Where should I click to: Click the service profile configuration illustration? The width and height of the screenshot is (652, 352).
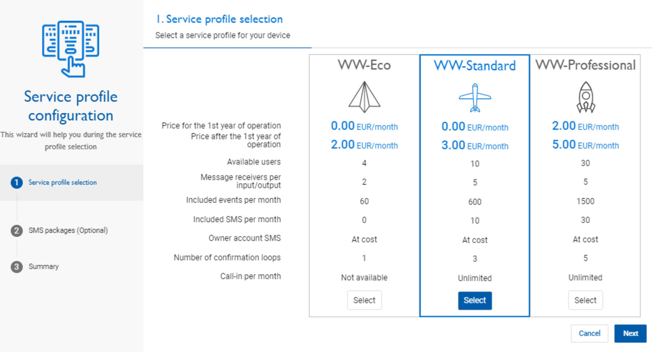click(x=71, y=48)
